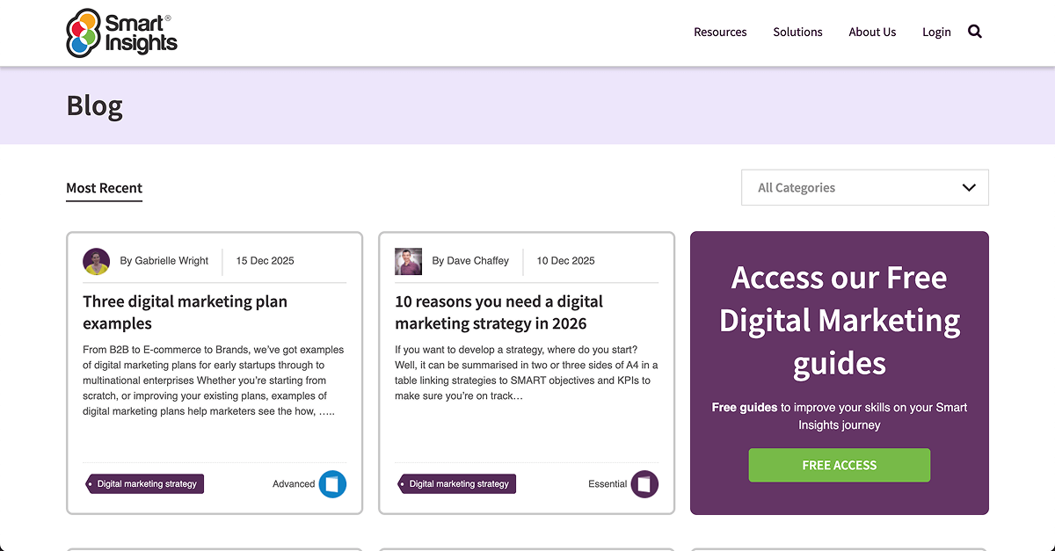Screen dimensions: 1055x551
Task: Click the blue Advanced level book icon
Action: point(332,484)
